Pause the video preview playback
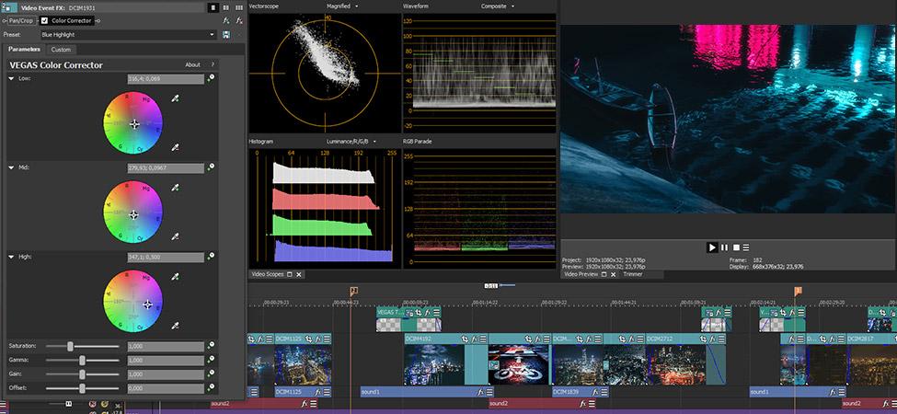 [724, 247]
